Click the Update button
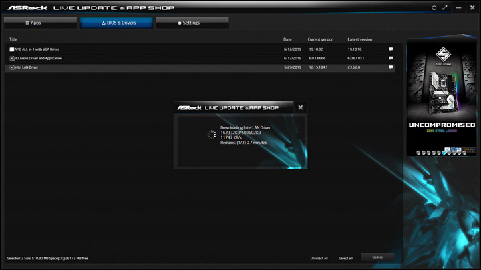481x270 pixels. click(x=377, y=257)
